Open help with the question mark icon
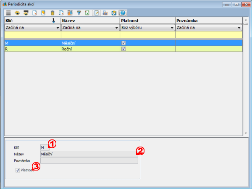 (122, 13)
